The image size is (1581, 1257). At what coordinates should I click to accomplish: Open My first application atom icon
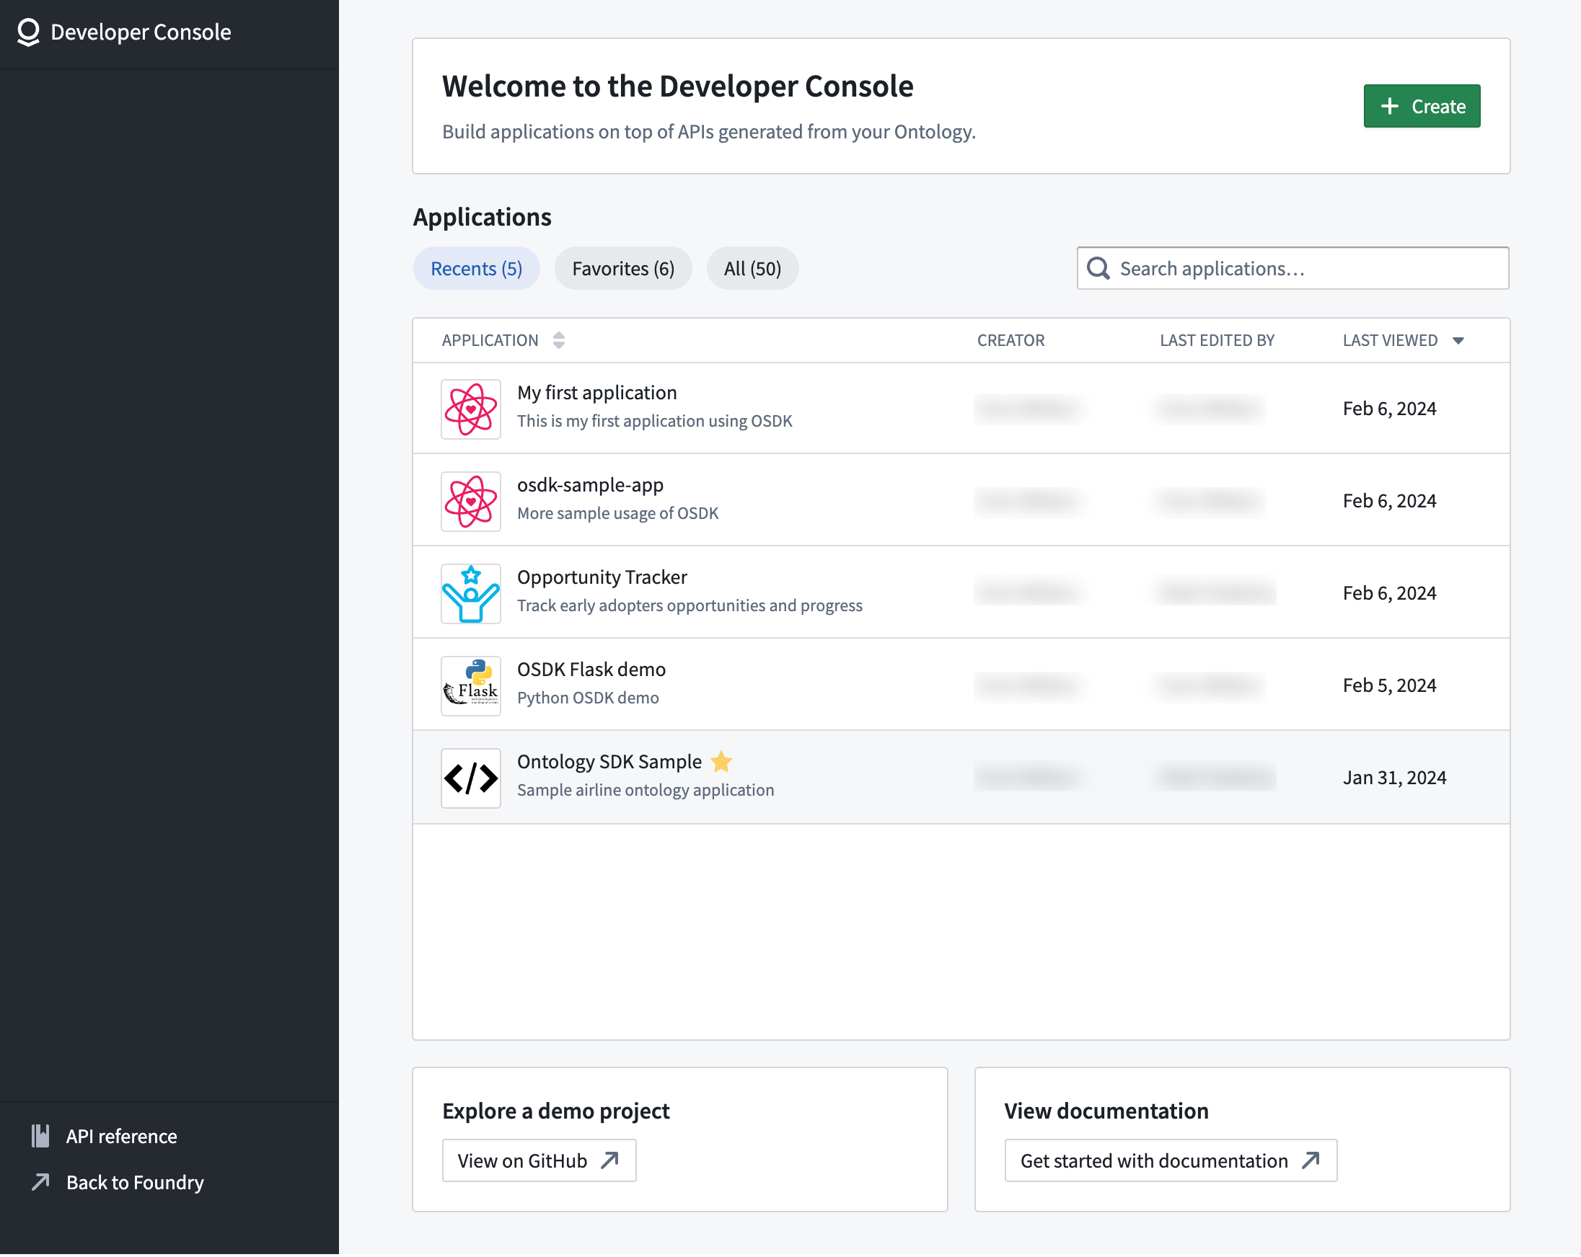click(471, 409)
